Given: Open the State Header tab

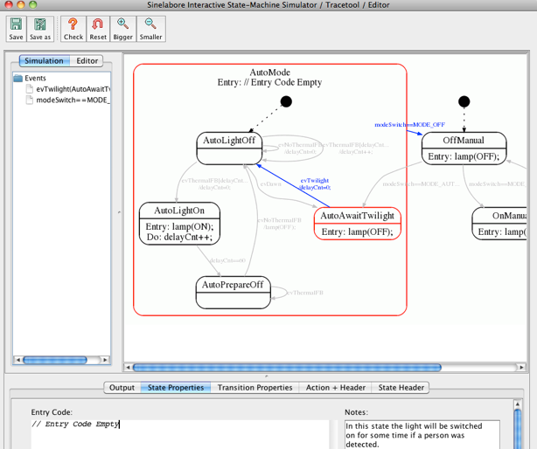Looking at the screenshot, I should [x=401, y=388].
